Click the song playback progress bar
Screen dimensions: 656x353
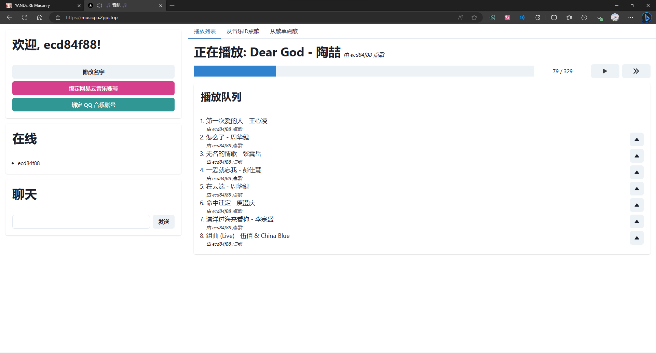coord(364,71)
